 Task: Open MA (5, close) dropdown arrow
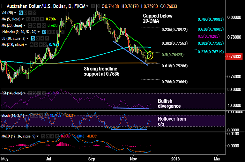(x=23, y=19)
